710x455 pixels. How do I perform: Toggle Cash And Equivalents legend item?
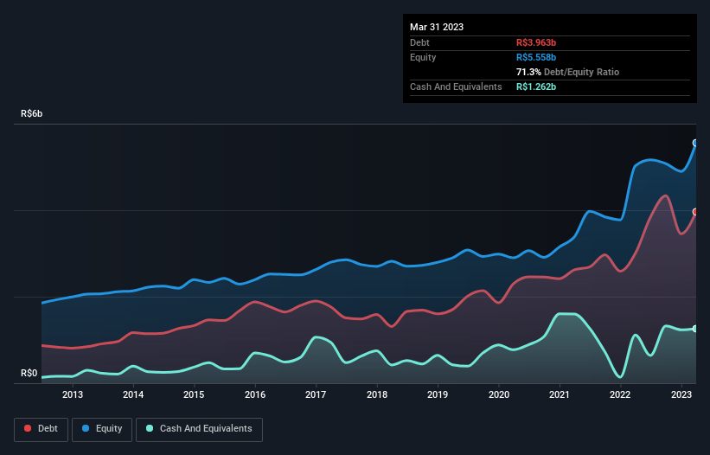(x=199, y=429)
